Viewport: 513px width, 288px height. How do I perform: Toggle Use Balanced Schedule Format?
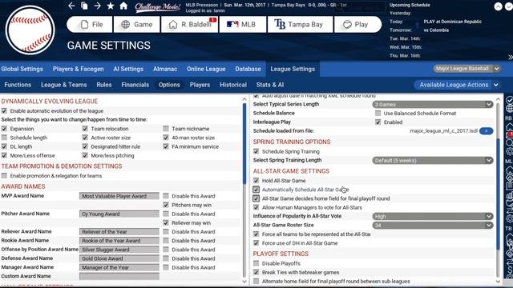coord(378,114)
